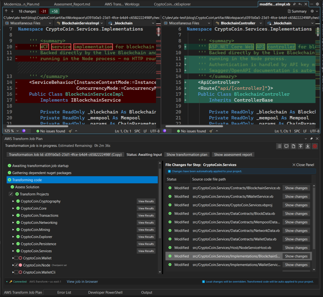323x297 pixels.
Task: Click the code cleanup broom in right editor
Action: point(211,131)
